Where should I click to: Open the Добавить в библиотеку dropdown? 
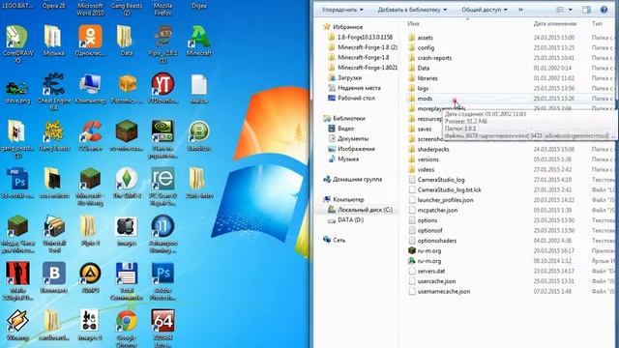click(x=412, y=10)
